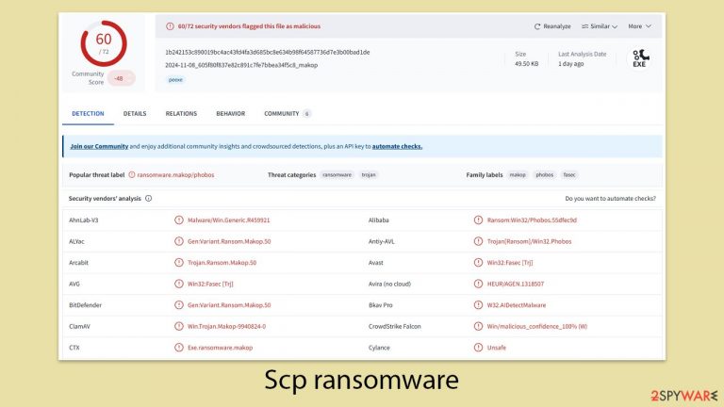Click alert icon in Avira row
This screenshot has height=407, width=724.
tap(478, 284)
